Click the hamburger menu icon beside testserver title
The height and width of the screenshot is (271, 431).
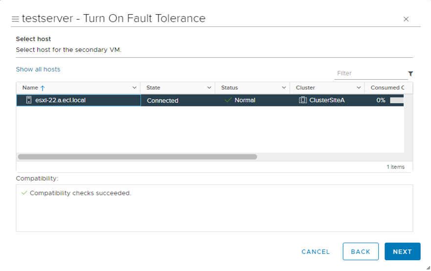[15, 19]
